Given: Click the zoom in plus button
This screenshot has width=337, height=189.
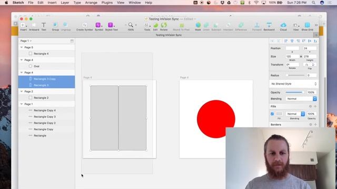Looking at the screenshot, I should click(x=136, y=25).
